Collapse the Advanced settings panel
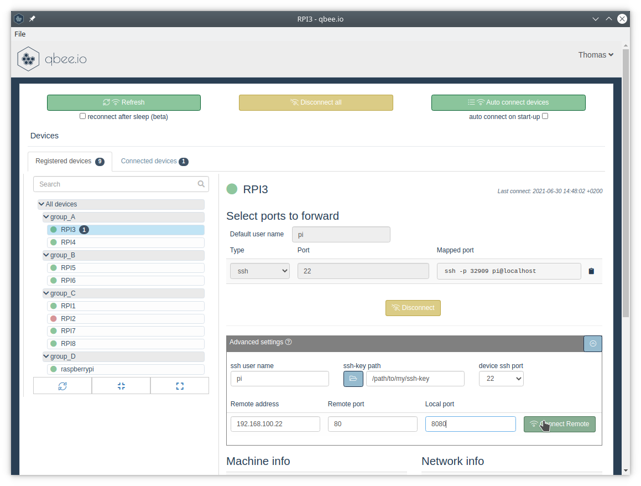Viewport: 641px width, 486px height. (x=592, y=343)
